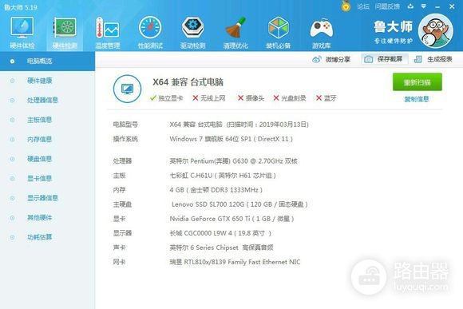Image resolution: width=463 pixels, height=309 pixels.
Task: Minimize the 鲁大师 window
Action: tap(437, 6)
